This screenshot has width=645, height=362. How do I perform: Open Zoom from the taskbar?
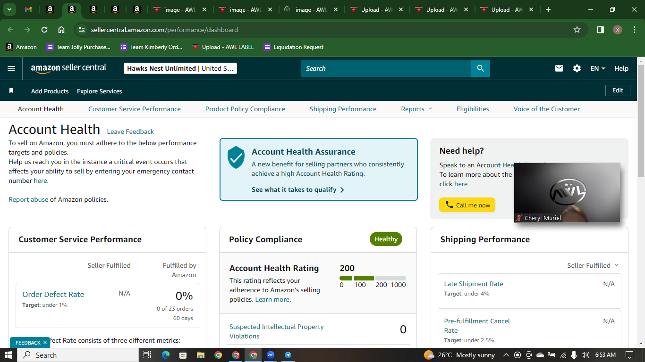[271, 355]
